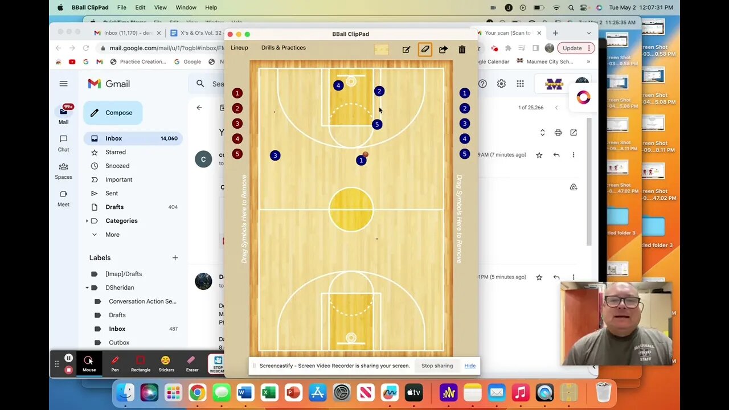Select red player 2 token on left bench
Image resolution: width=729 pixels, height=410 pixels.
[237, 108]
